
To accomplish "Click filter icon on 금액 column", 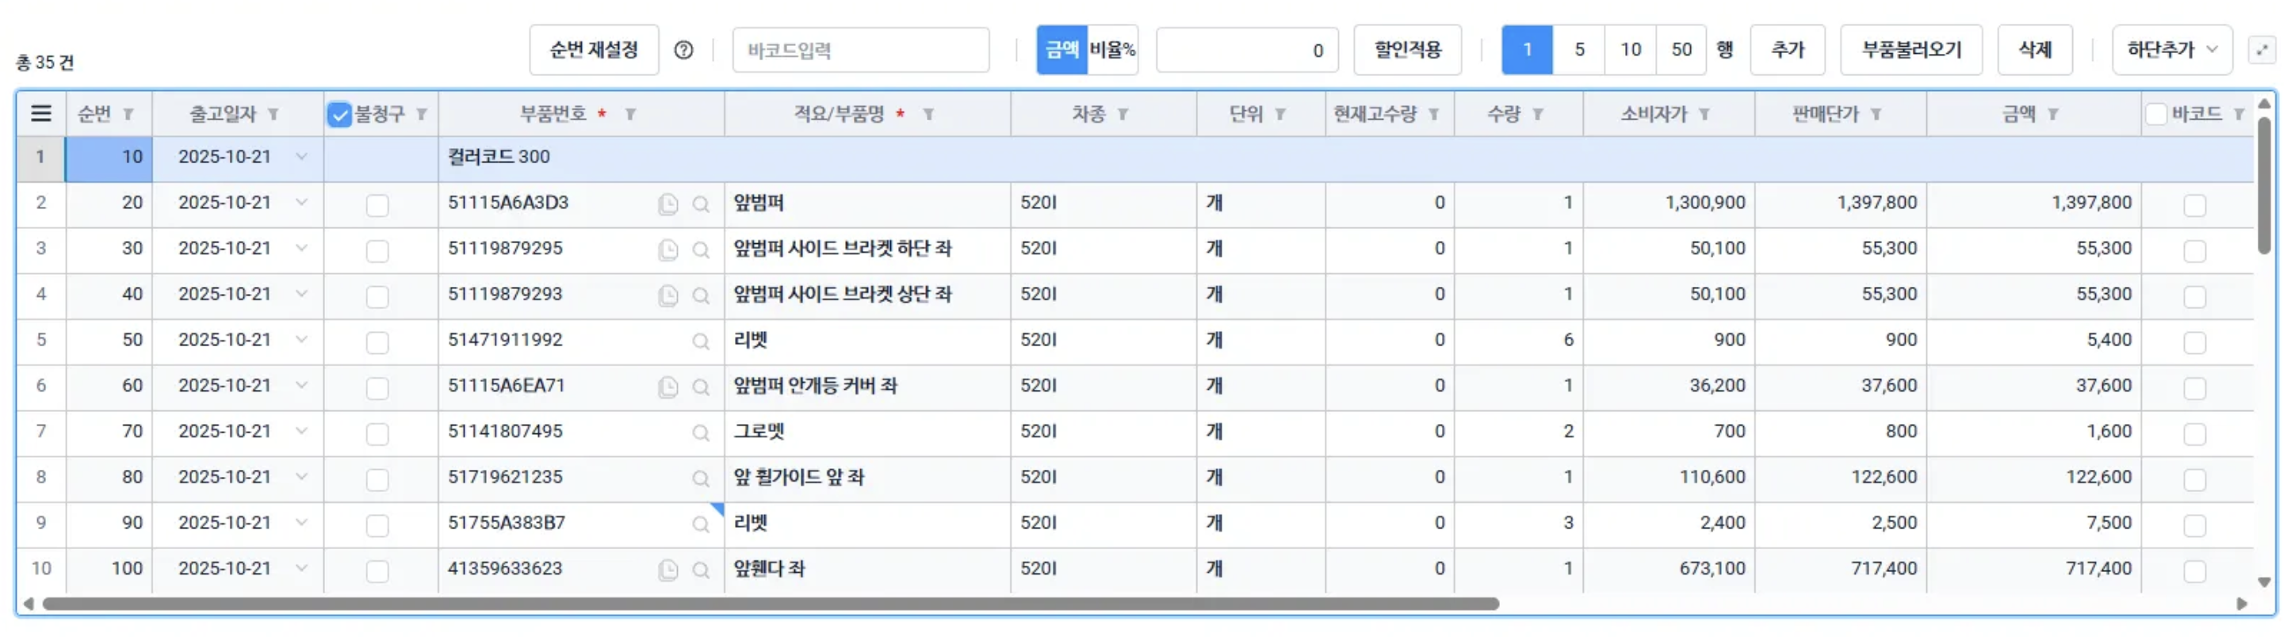I will (x=2052, y=115).
